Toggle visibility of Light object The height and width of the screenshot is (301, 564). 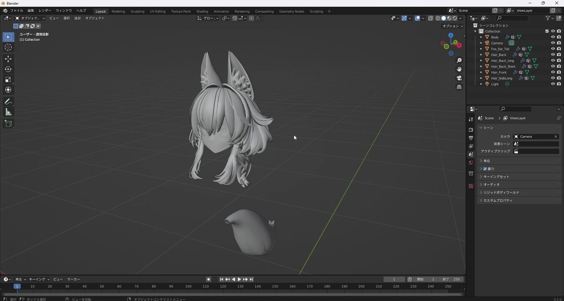[553, 84]
